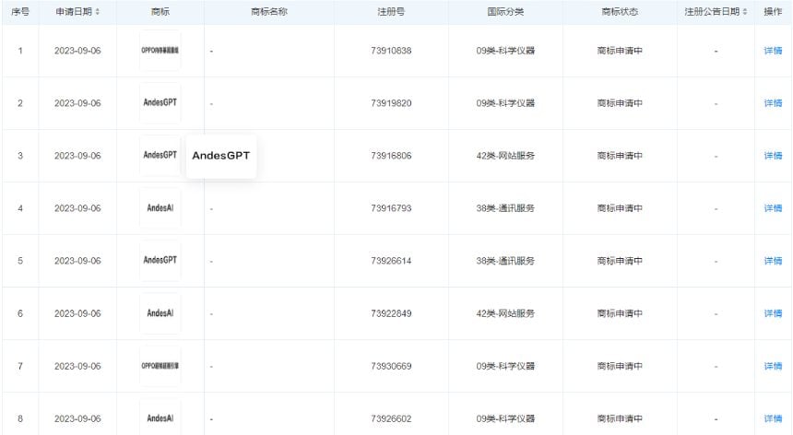Open 详情 for registration 73926602
Viewport: 793px width, 435px height.
pyautogui.click(x=773, y=418)
